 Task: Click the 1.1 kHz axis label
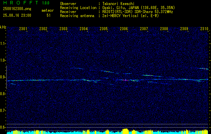coord(3,44)
